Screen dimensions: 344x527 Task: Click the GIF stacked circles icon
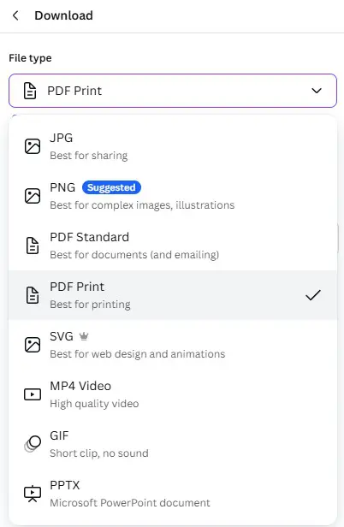click(33, 444)
